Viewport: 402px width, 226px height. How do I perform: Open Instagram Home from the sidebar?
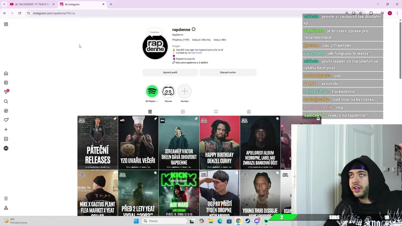(x=6, y=73)
